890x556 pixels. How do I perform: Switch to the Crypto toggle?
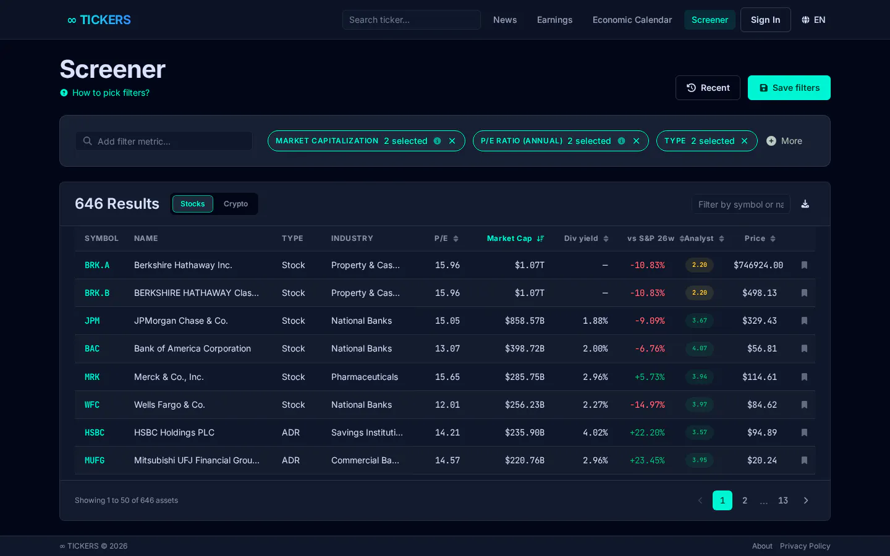[235, 204]
